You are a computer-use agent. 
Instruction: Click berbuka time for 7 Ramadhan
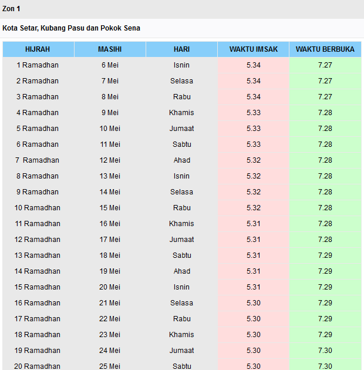click(x=325, y=160)
